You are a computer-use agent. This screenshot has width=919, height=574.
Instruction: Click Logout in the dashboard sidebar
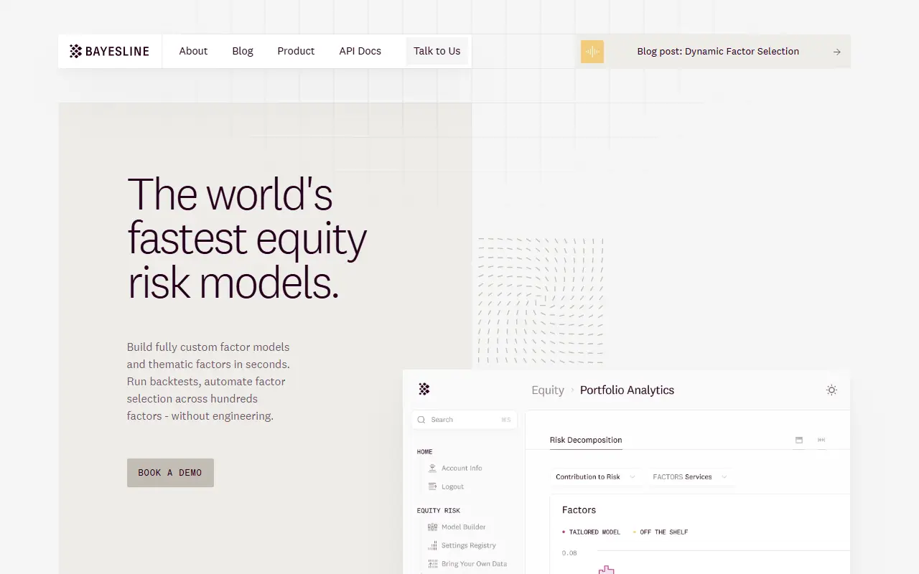tap(452, 486)
